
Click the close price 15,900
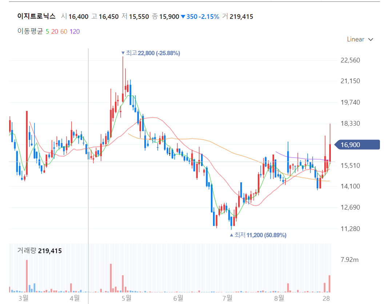(x=169, y=17)
